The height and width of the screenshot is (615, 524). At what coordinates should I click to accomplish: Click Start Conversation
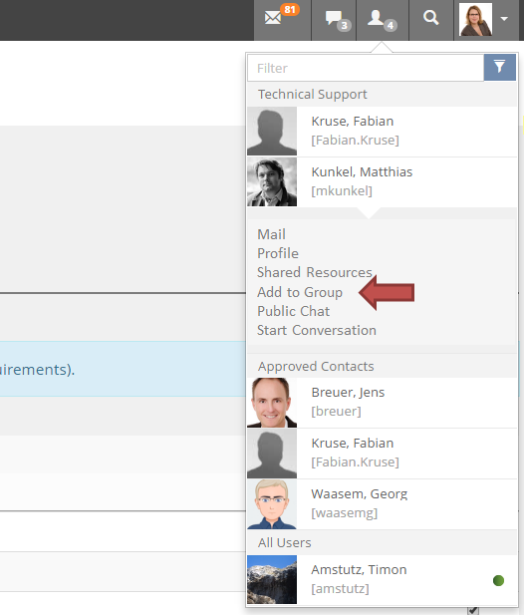point(317,330)
